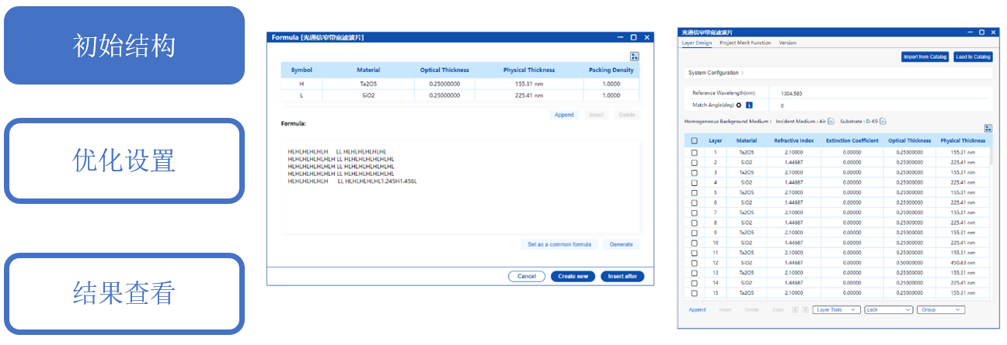The height and width of the screenshot is (345, 1007).
Task: Open the Substrate D-K9 edit icon
Action: coord(884,121)
